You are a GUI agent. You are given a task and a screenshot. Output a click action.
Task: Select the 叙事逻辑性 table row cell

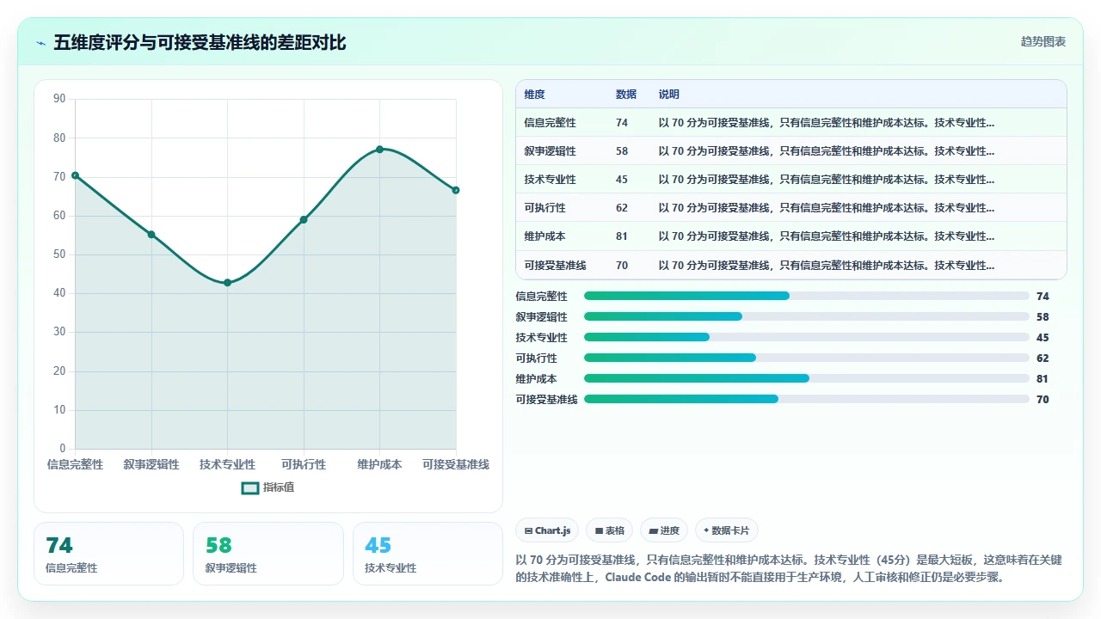550,151
